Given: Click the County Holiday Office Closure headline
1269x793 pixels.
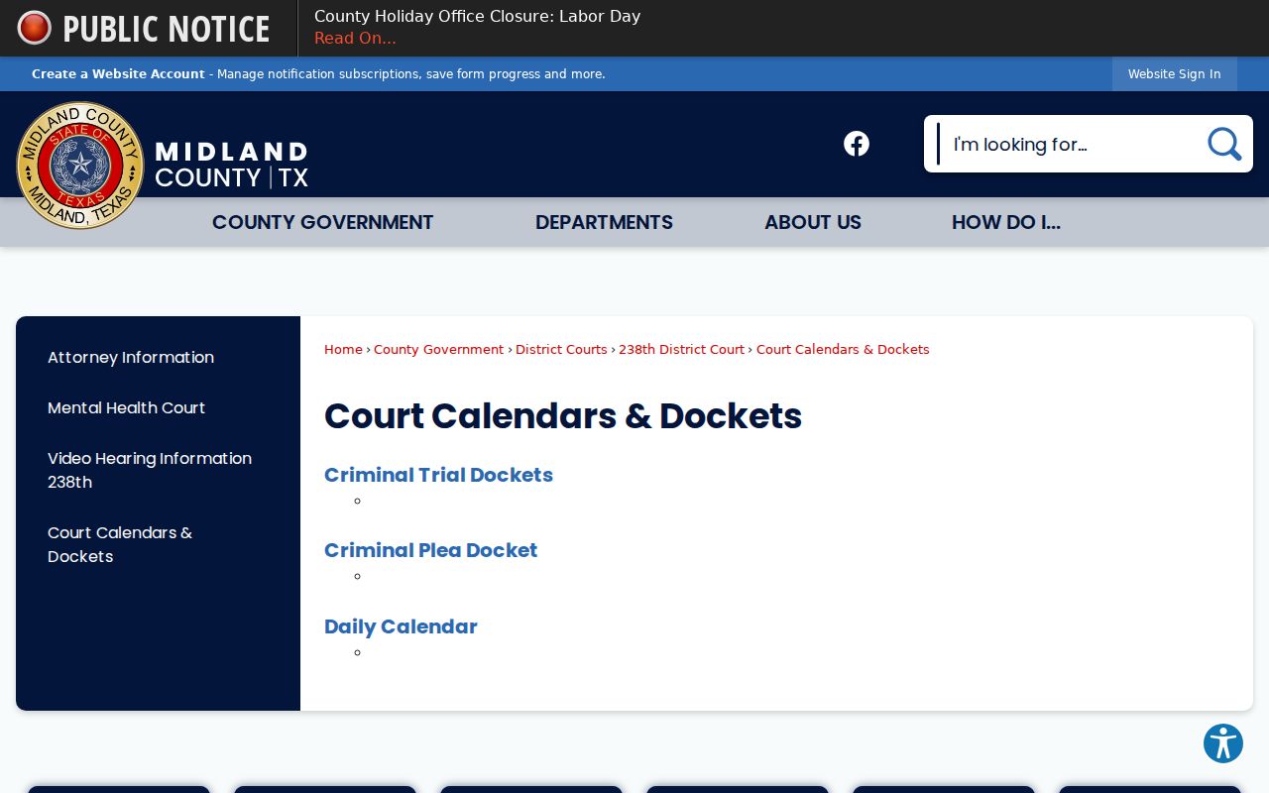Looking at the screenshot, I should pos(477,16).
